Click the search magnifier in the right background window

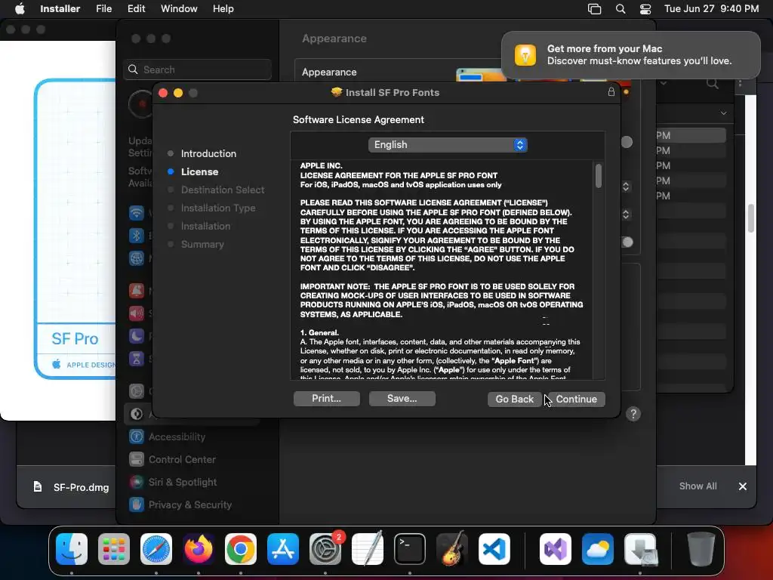click(x=713, y=83)
